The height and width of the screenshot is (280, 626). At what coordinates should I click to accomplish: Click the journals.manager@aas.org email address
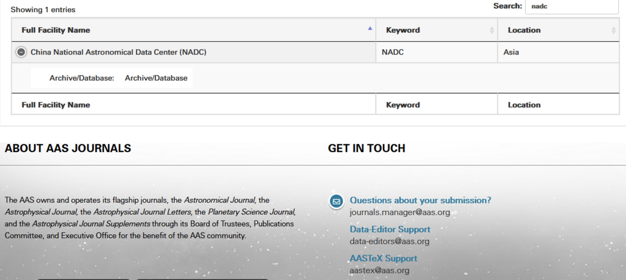click(399, 213)
